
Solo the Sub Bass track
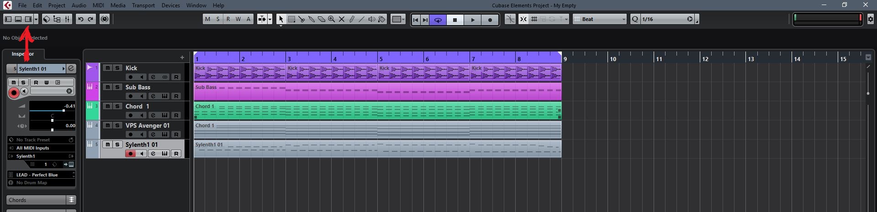click(x=117, y=87)
